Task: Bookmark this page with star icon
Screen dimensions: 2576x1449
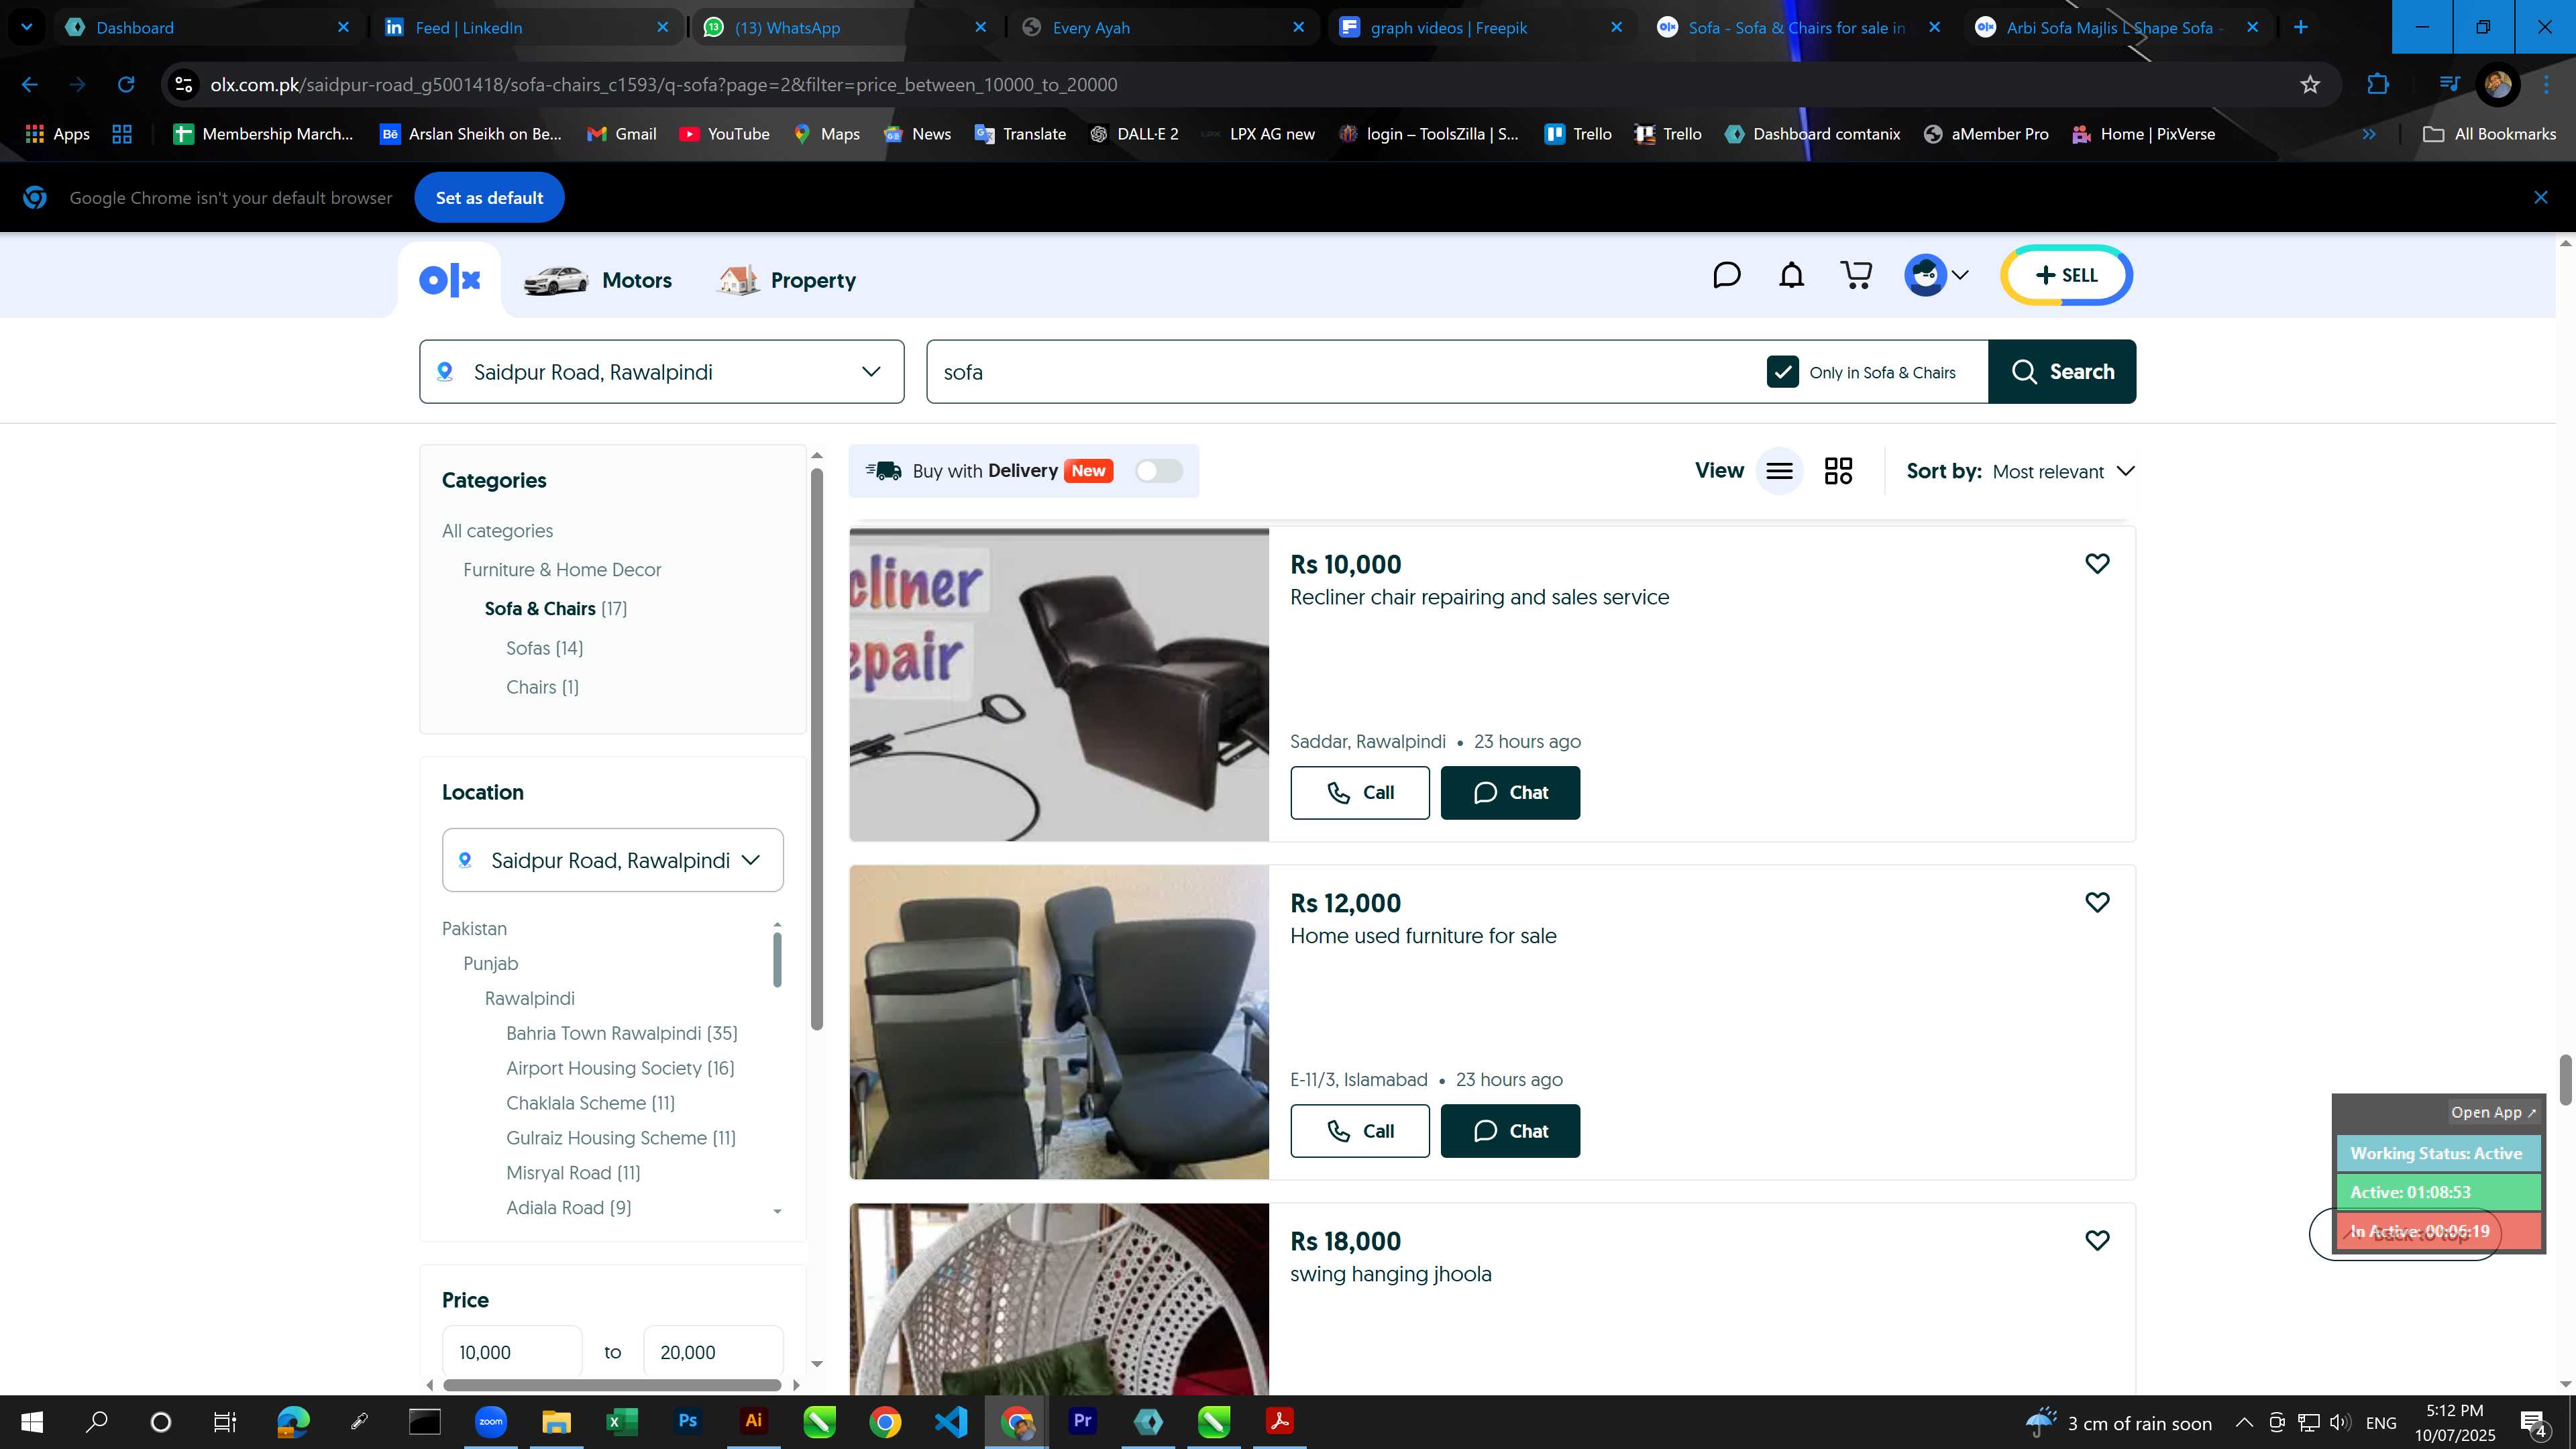Action: (2310, 85)
